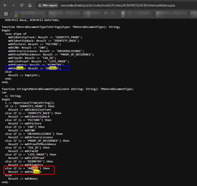Click the address bar URL ACBrSchemasMatera.pas

118,6
